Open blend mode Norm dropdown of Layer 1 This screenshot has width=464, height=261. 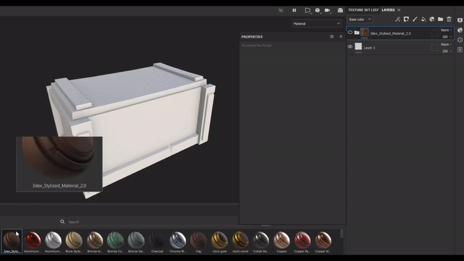[446, 45]
